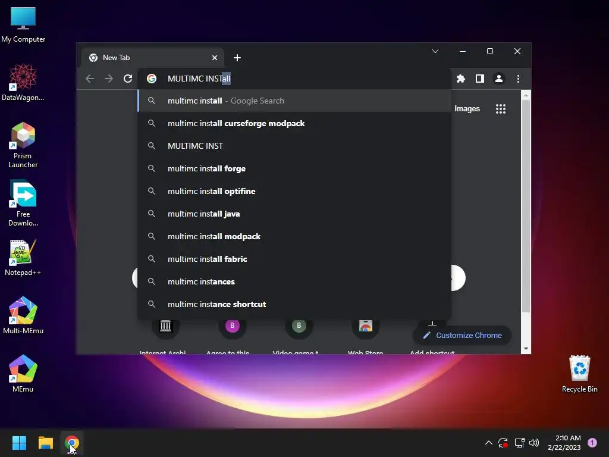
Task: Open File Explorer from the taskbar
Action: click(x=45, y=443)
